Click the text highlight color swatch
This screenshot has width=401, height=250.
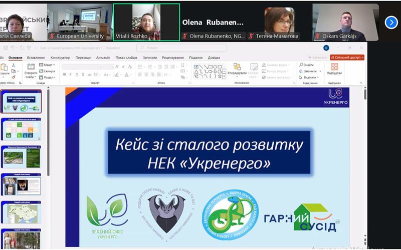(x=117, y=74)
